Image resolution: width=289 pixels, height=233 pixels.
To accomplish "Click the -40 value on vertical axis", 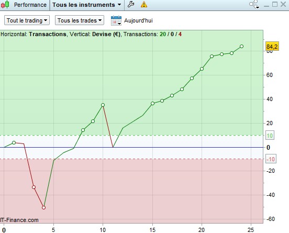I will 271,195.
